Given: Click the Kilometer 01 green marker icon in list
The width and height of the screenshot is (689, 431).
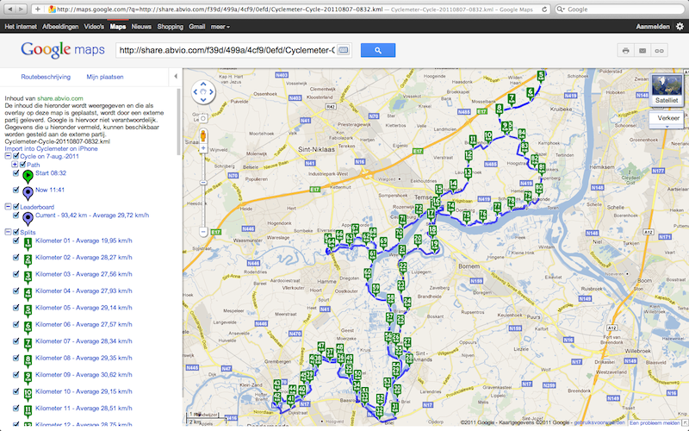Looking at the screenshot, I should tap(28, 244).
